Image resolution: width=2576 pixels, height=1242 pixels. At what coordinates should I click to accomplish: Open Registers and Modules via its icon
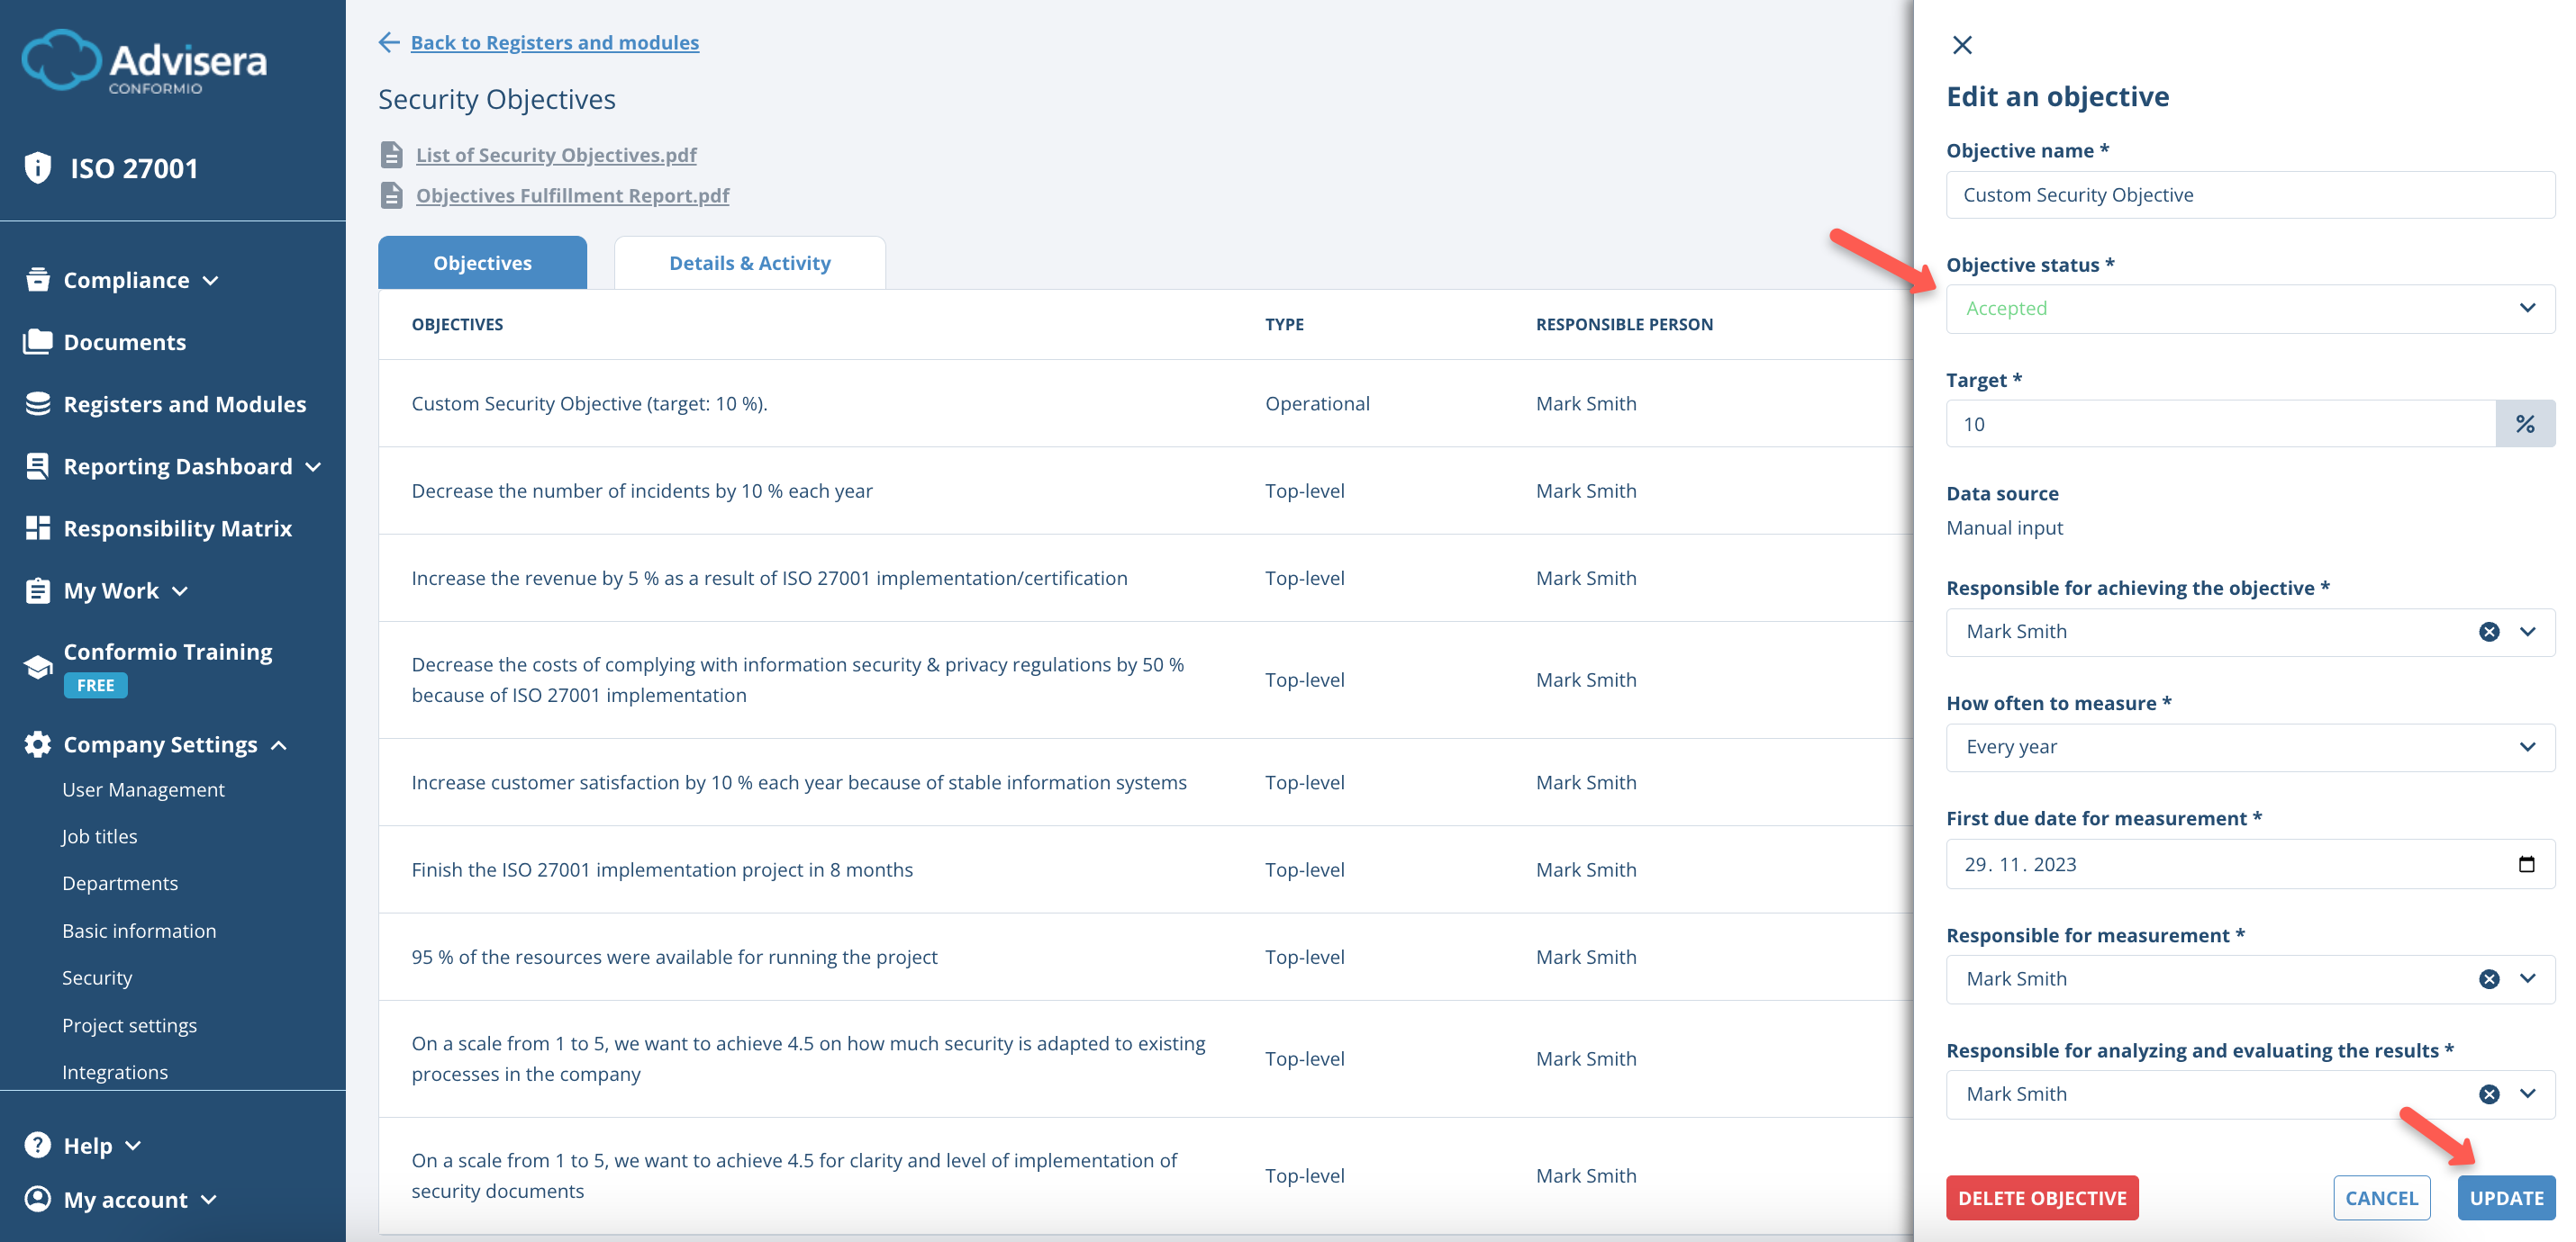coord(37,404)
